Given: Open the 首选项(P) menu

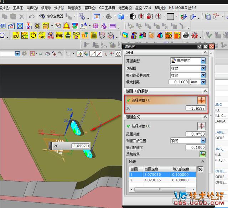Looking at the screenshot, I should click(x=74, y=8).
